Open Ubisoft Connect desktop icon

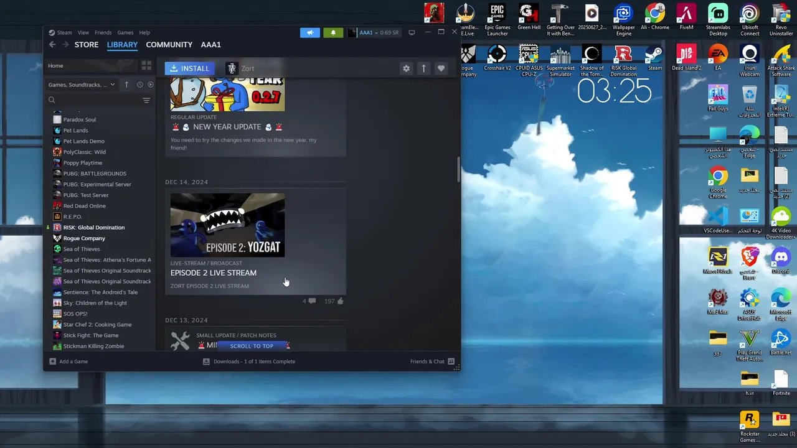(x=750, y=19)
